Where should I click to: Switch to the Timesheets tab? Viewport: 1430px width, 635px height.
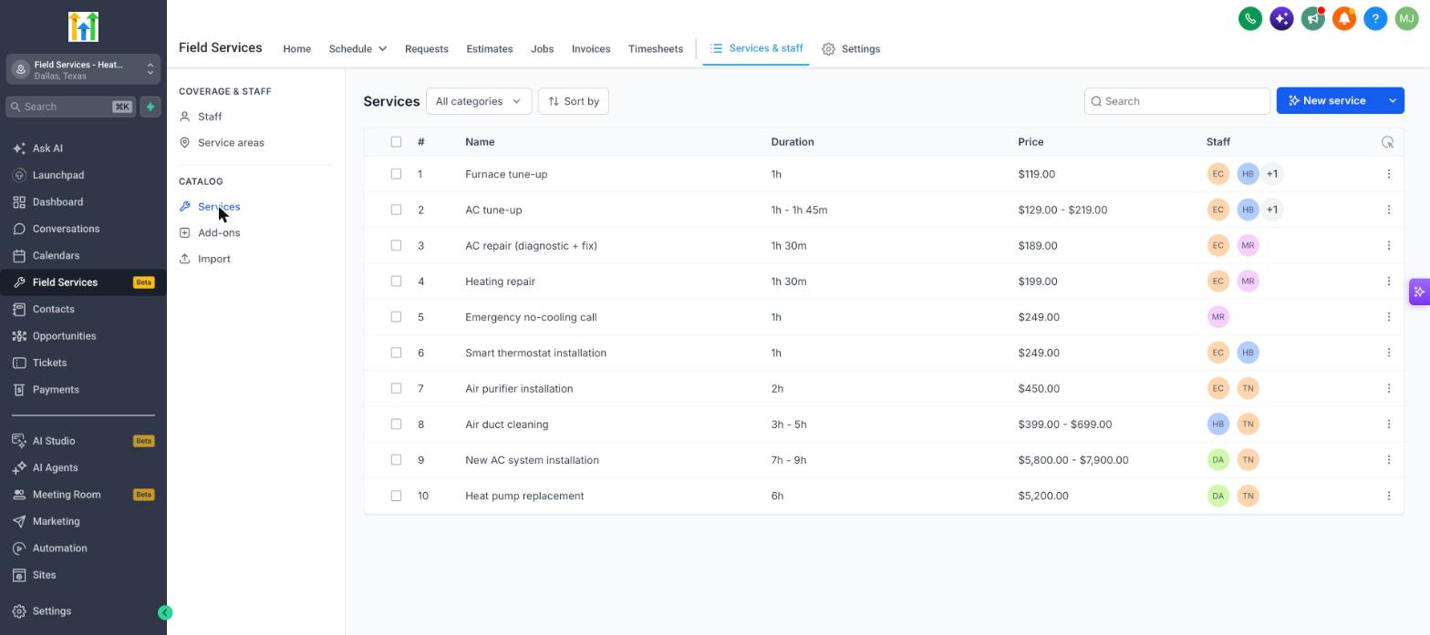[656, 49]
